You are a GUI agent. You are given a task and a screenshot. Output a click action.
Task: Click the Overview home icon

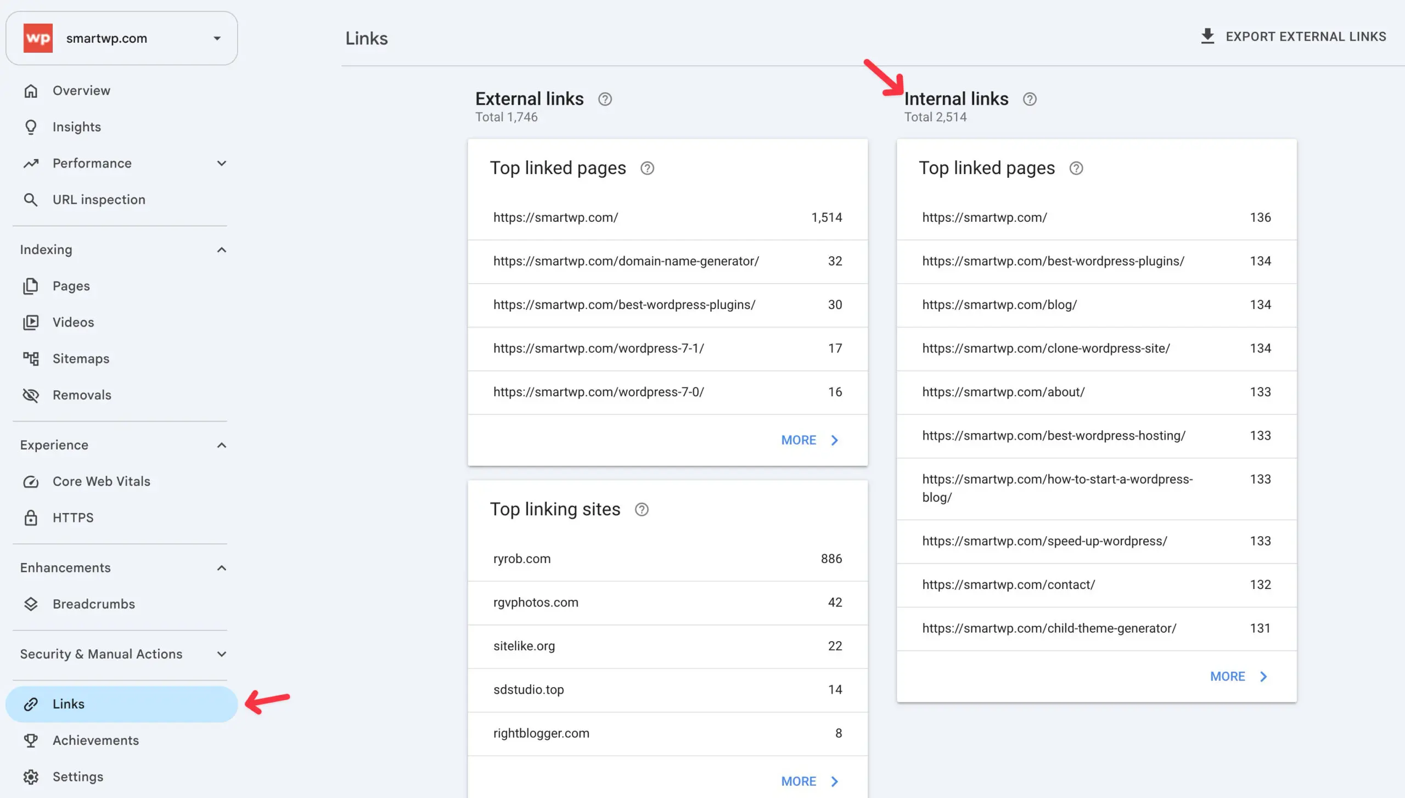[31, 91]
